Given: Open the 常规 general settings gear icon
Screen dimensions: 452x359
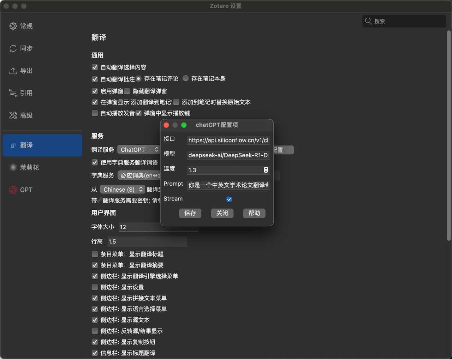Looking at the screenshot, I should [x=13, y=26].
